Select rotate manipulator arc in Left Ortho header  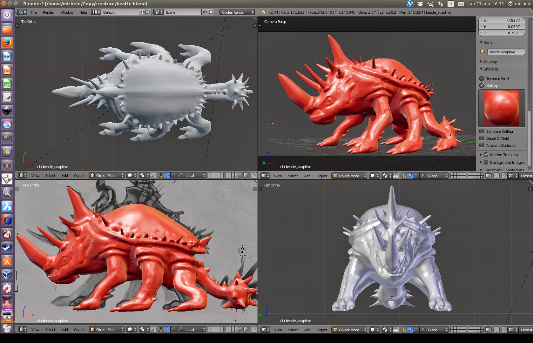pos(416,330)
